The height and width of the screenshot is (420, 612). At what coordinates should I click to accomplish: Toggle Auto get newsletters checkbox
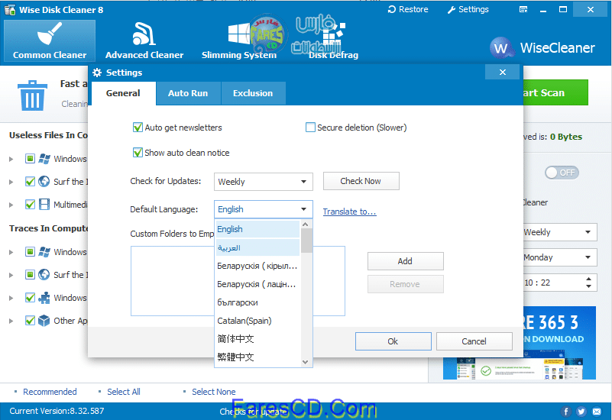click(x=138, y=128)
